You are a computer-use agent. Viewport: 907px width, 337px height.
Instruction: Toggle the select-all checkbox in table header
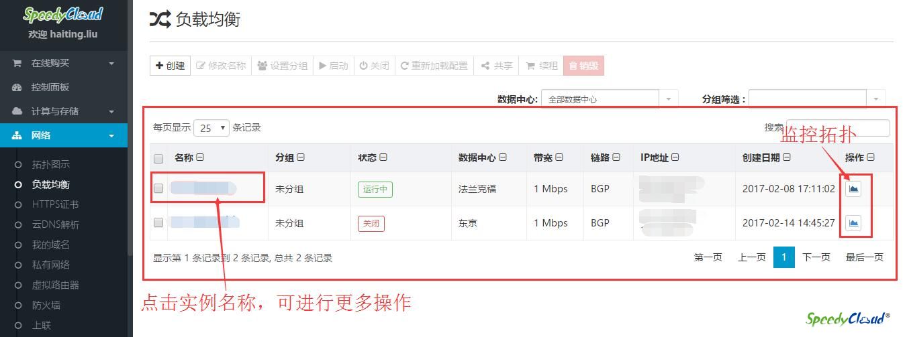click(x=158, y=159)
